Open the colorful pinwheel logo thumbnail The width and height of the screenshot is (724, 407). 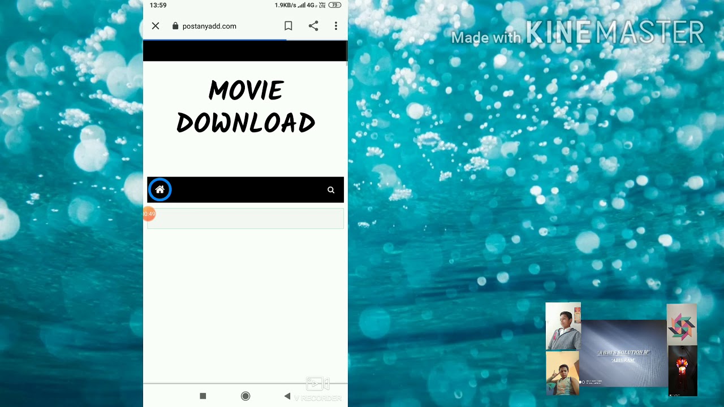[682, 324]
